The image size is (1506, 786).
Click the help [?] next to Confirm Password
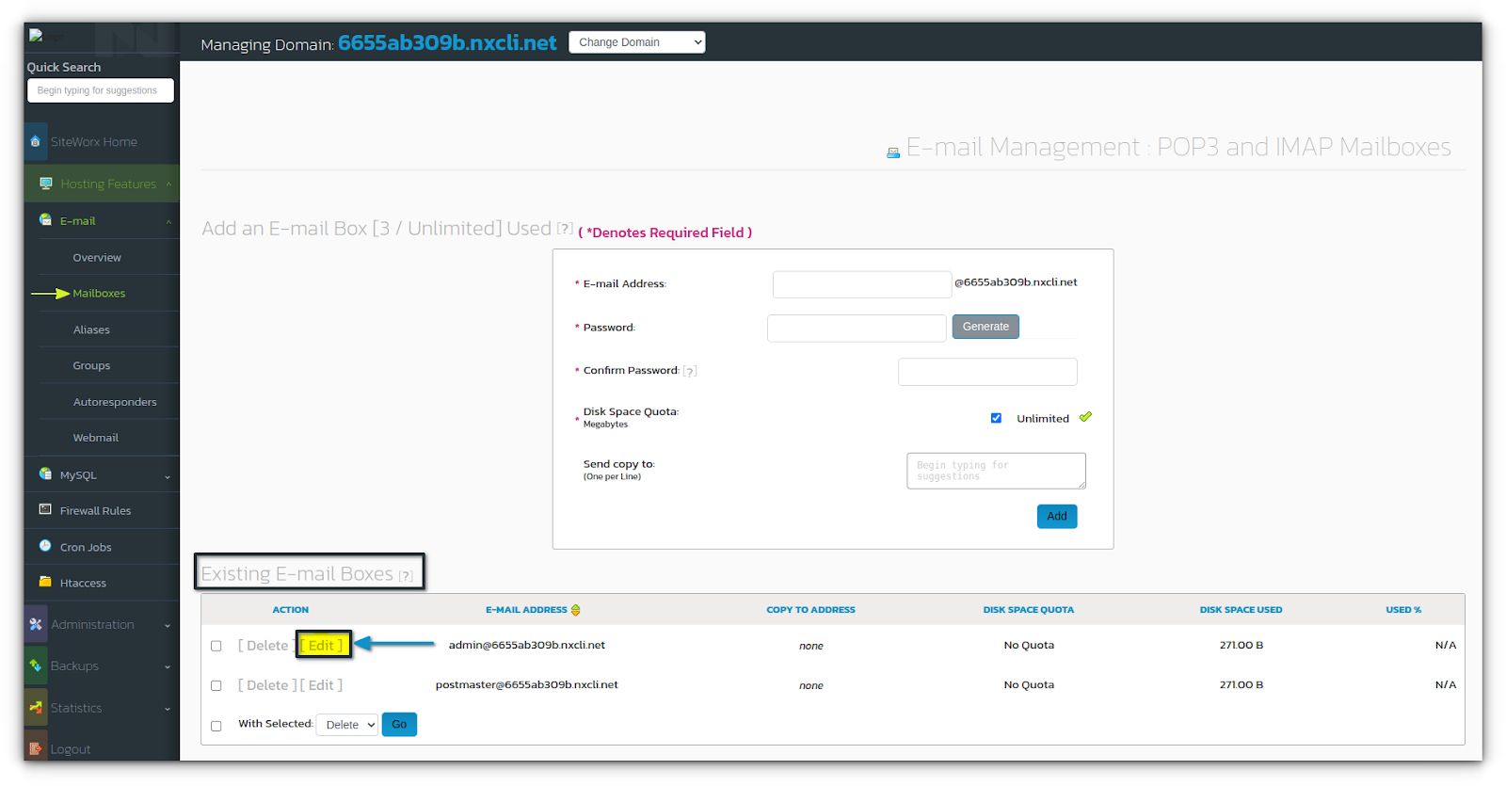pos(690,371)
